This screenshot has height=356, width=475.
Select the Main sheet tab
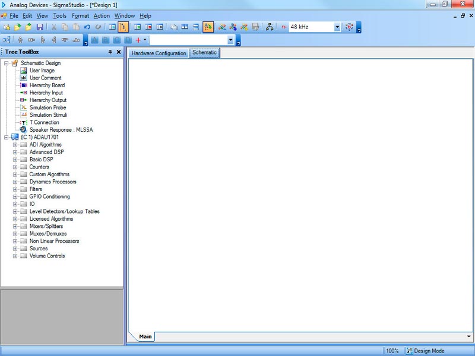tap(145, 336)
